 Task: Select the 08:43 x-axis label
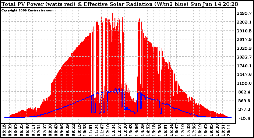pyautogui.click(x=56, y=130)
